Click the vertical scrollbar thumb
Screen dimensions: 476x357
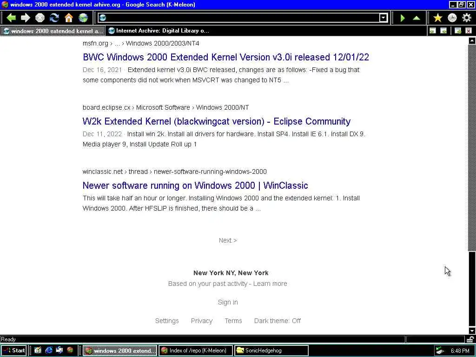click(x=472, y=288)
